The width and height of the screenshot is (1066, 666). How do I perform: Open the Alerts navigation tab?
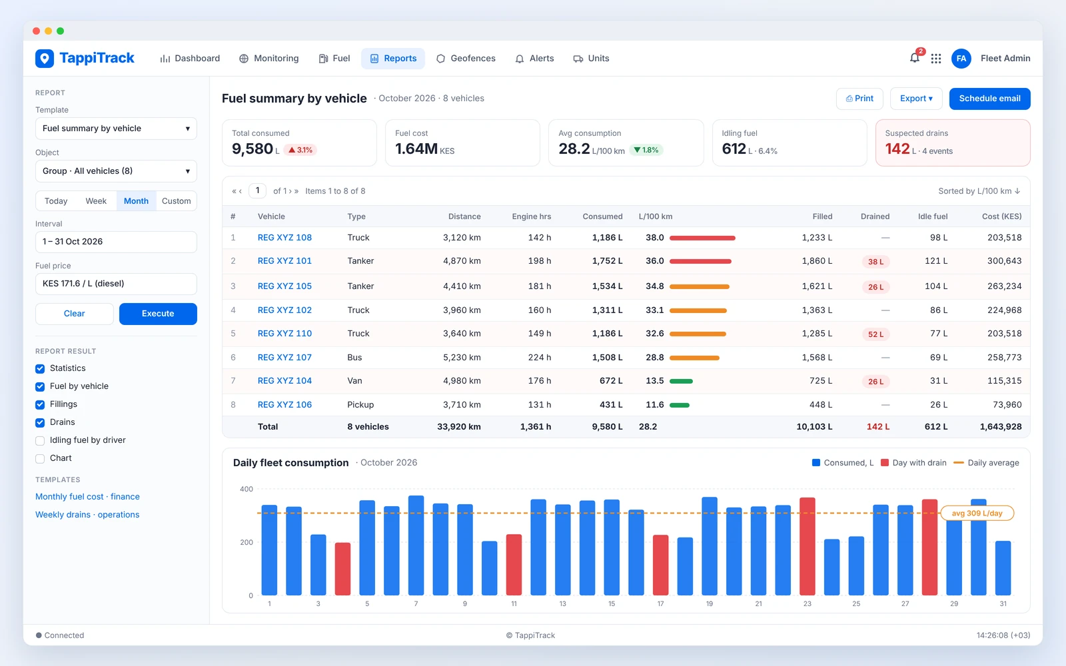[x=534, y=59]
